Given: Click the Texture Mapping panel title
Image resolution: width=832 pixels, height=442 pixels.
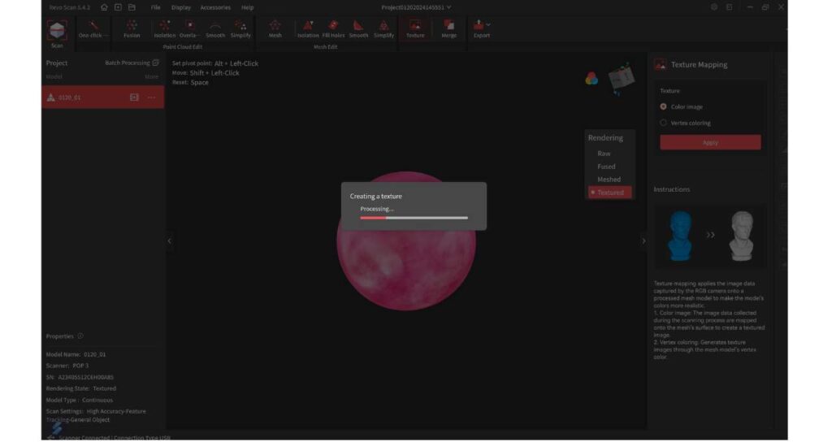Looking at the screenshot, I should click(x=699, y=65).
